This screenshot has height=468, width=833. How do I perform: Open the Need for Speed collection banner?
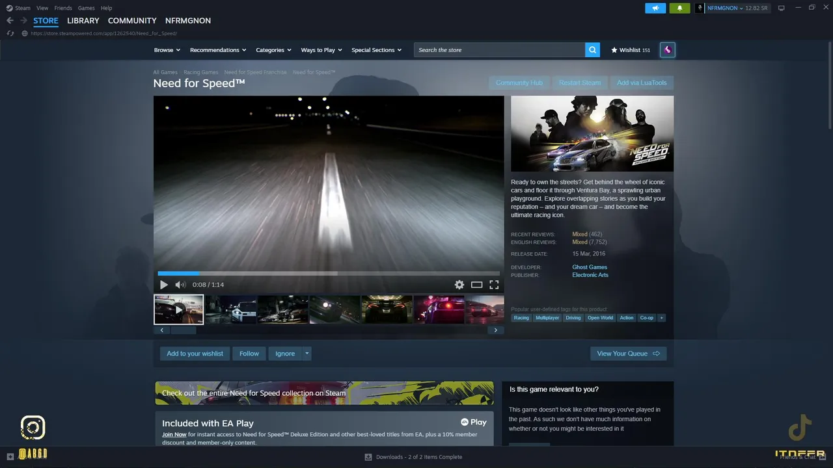coord(324,393)
